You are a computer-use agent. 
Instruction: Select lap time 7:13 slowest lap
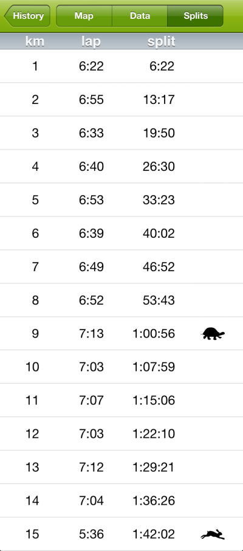coord(91,333)
